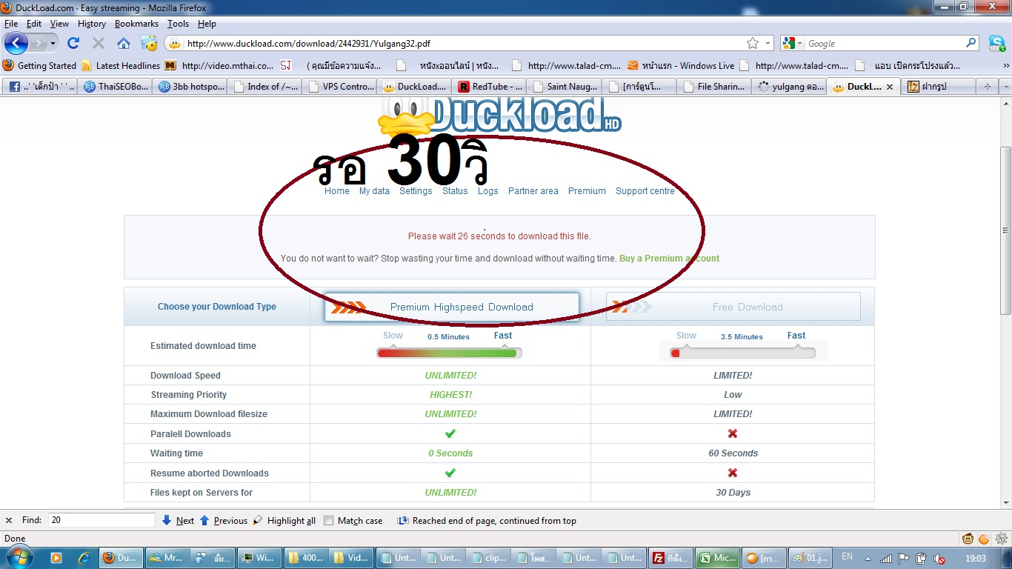Click the volume icon in the system tray
The height and width of the screenshot is (569, 1012).
tap(939, 559)
